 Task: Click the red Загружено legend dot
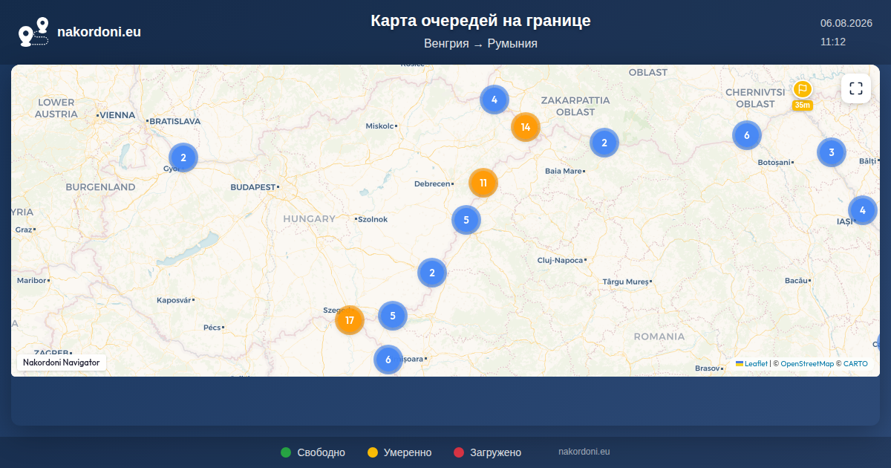click(459, 452)
